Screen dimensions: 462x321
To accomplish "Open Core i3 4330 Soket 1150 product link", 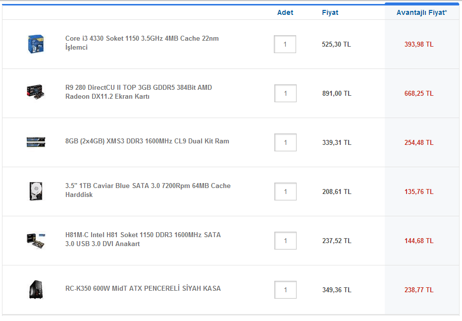I will 142,43.
